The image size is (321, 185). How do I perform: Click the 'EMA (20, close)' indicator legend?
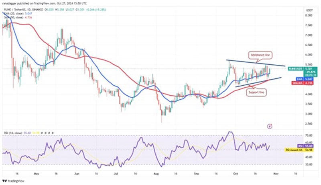click(14, 13)
